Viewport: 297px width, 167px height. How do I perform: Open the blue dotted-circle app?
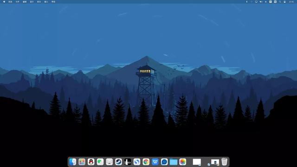164,162
